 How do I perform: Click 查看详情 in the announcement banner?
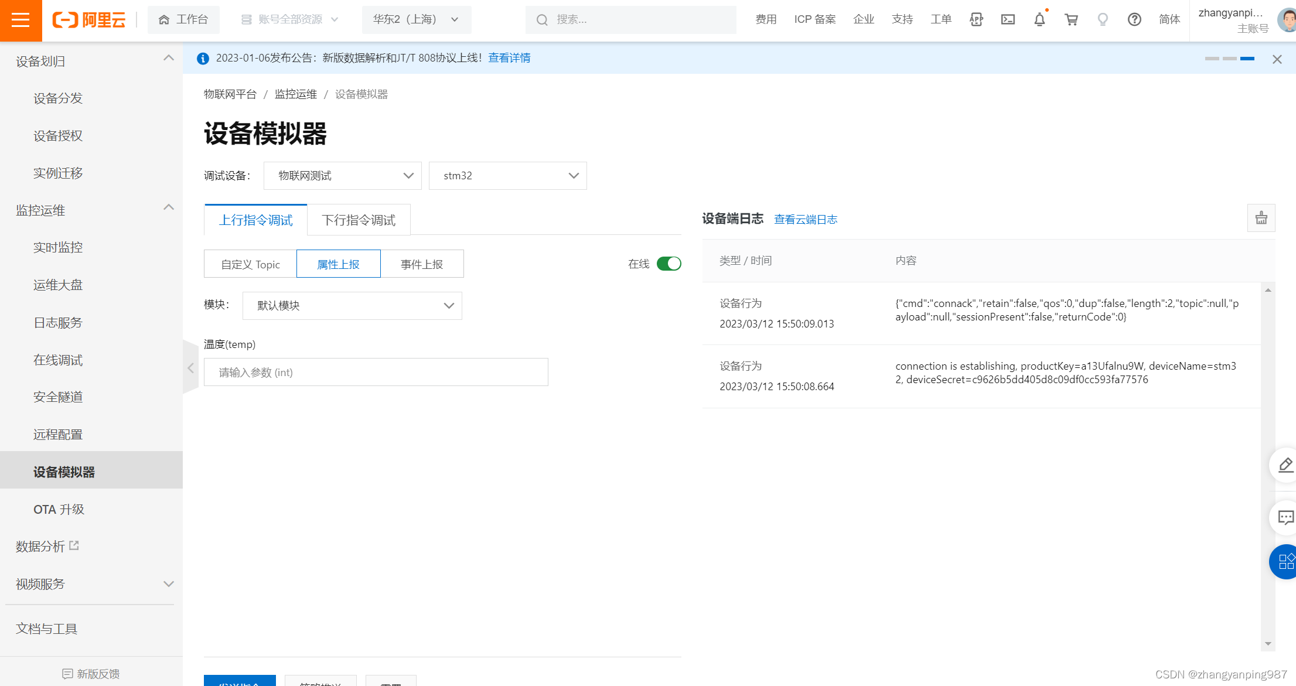pos(509,58)
